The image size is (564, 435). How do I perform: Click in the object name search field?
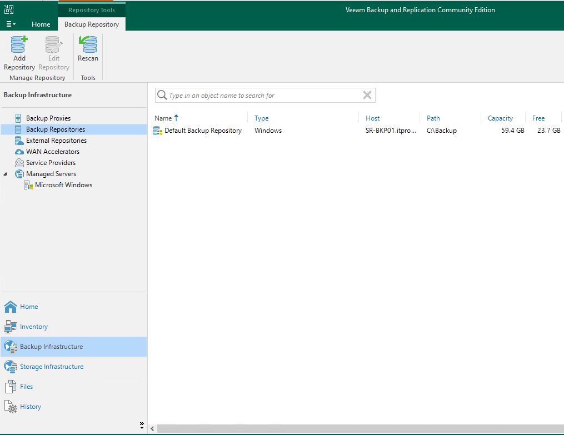pos(261,96)
